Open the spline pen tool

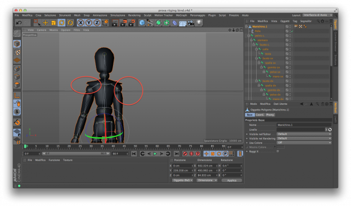coord(150,23)
